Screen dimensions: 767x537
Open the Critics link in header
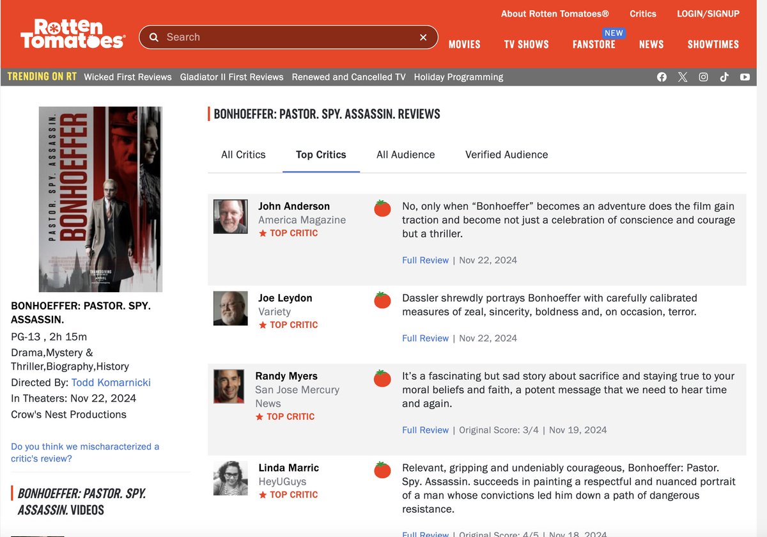pyautogui.click(x=643, y=13)
